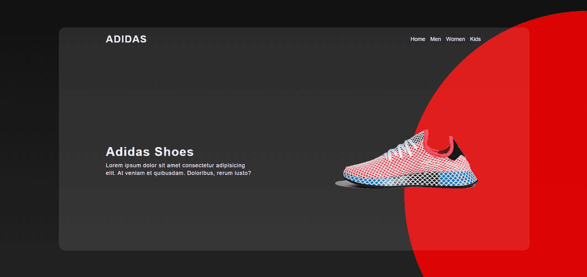Image resolution: width=587 pixels, height=277 pixels.
Task: Select the Kids menu item
Action: click(x=475, y=39)
